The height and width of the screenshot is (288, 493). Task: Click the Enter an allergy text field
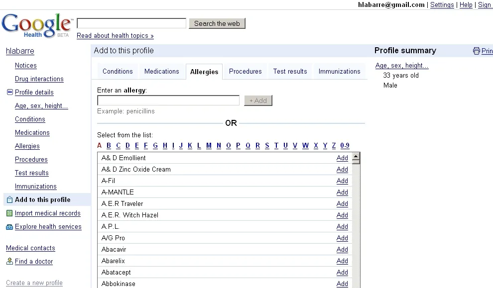(168, 100)
